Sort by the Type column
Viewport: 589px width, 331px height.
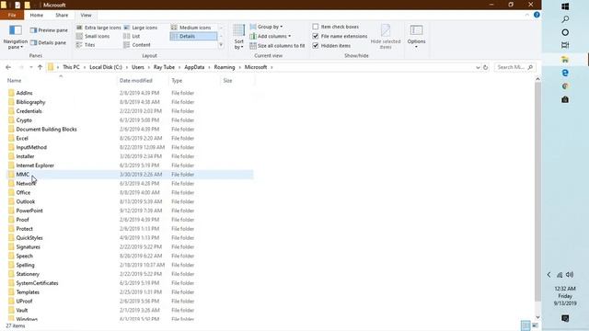(177, 80)
